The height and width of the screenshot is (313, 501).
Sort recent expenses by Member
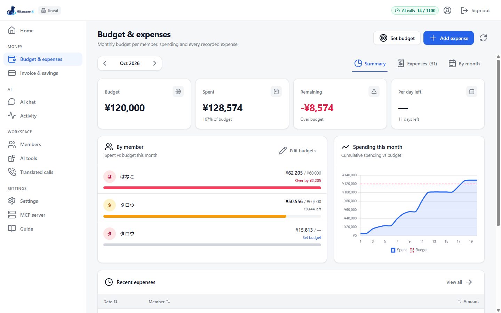coord(159,302)
